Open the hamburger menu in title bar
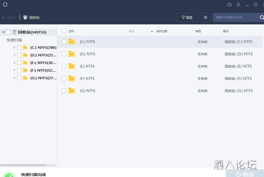 point(238,4)
